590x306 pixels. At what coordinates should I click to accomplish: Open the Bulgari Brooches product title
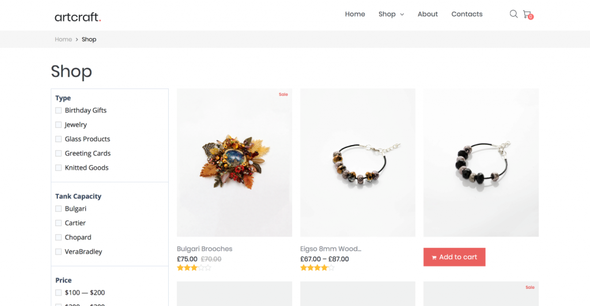point(205,249)
